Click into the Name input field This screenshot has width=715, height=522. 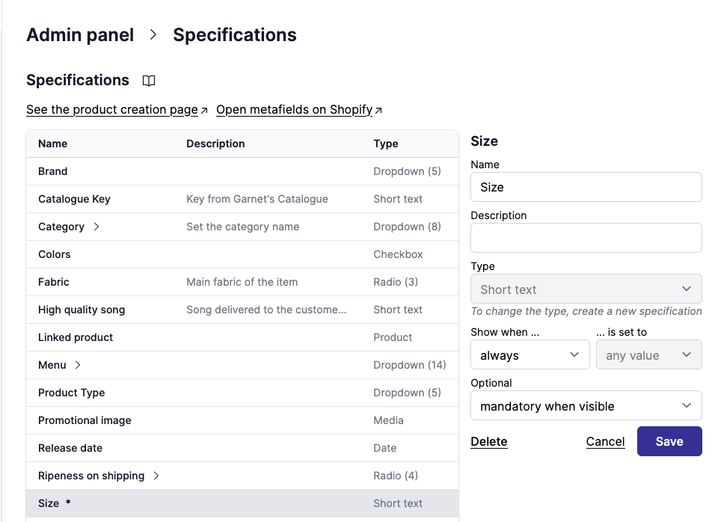(x=586, y=187)
